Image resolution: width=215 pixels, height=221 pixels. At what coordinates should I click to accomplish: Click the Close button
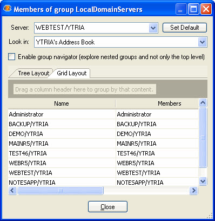(x=107, y=207)
